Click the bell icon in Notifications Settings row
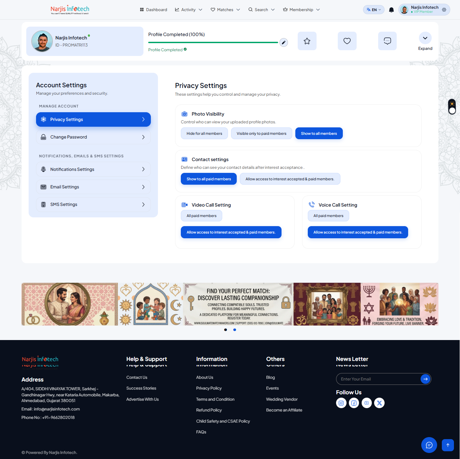Image resolution: width=460 pixels, height=459 pixels. [x=43, y=169]
